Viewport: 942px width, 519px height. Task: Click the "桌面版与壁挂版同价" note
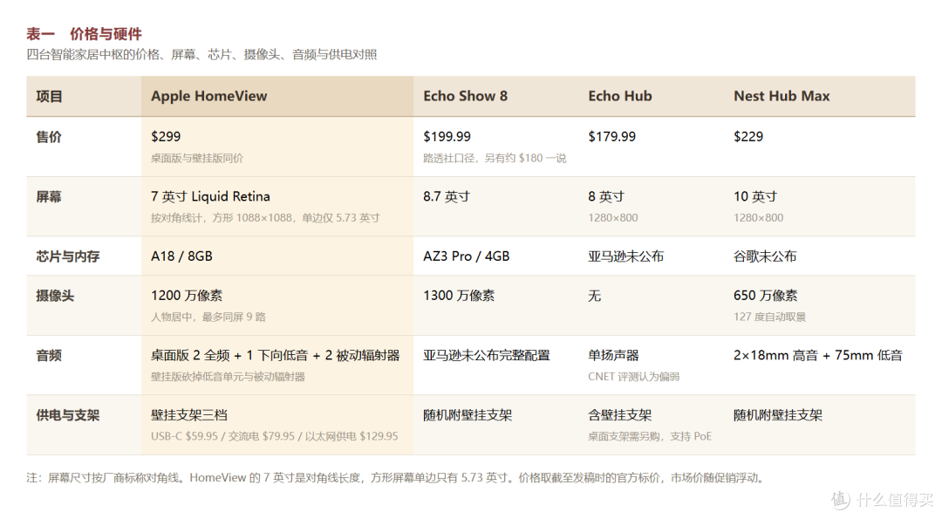(x=197, y=158)
